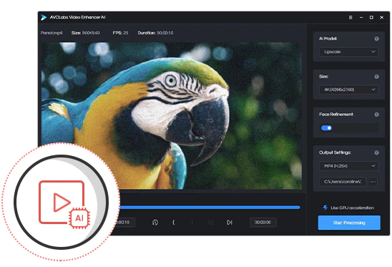This screenshot has width=392, height=267.
Task: Click the Output Settings label
Action: click(x=335, y=152)
